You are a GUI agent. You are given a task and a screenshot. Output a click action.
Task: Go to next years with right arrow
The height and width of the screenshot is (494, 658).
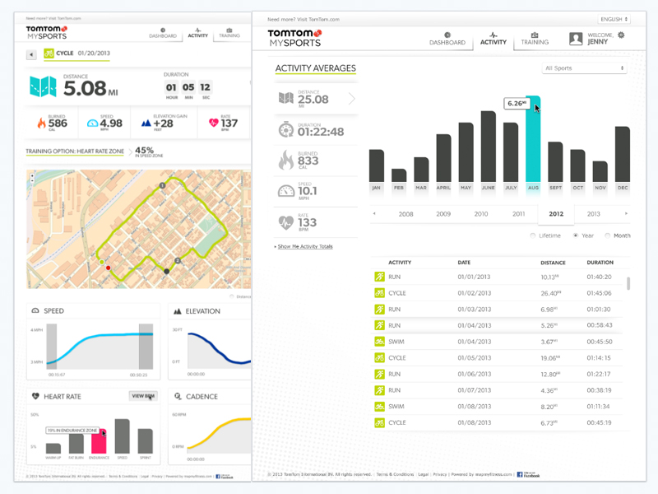[626, 214]
